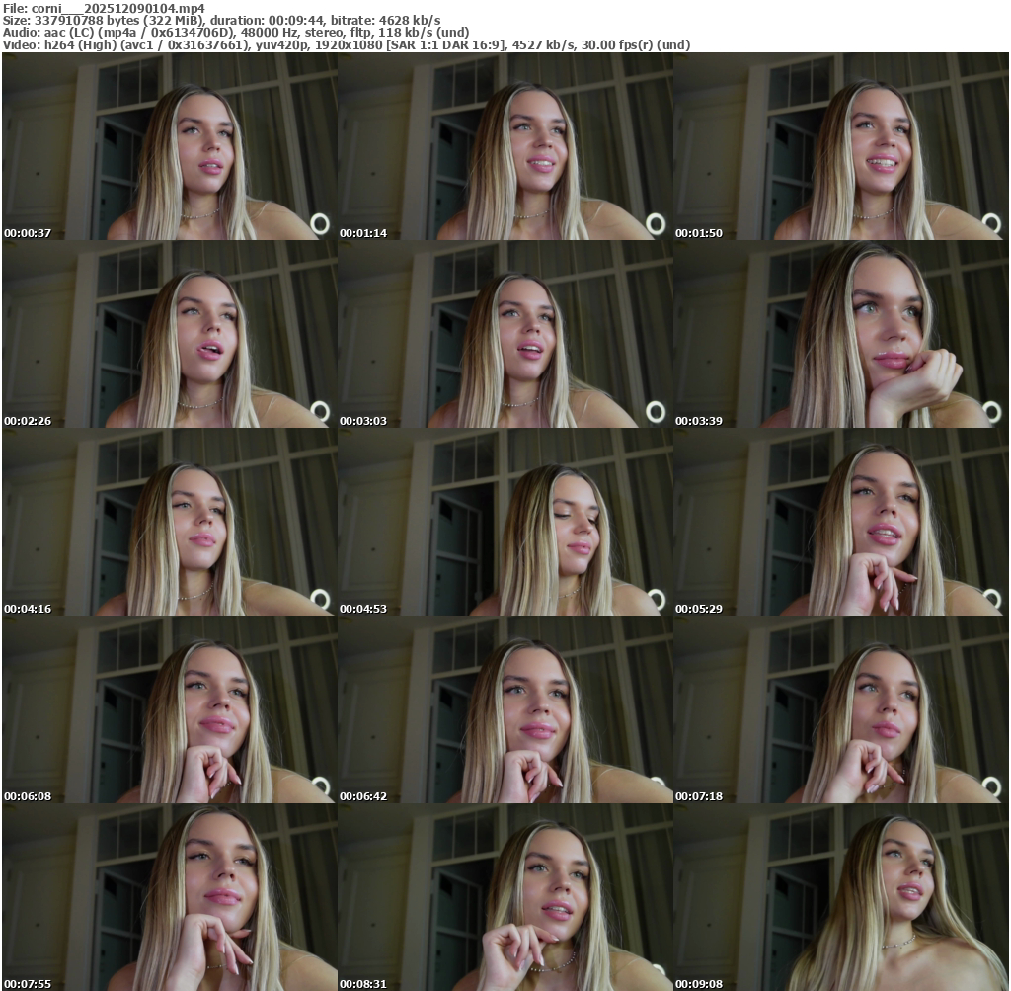1011x991 pixels.
Task: Open the thumbnail timestamped 00:00:37
Action: (x=169, y=146)
